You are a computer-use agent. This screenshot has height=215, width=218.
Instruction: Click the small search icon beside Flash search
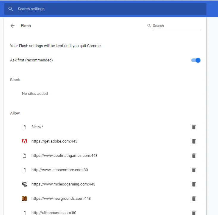(x=149, y=26)
